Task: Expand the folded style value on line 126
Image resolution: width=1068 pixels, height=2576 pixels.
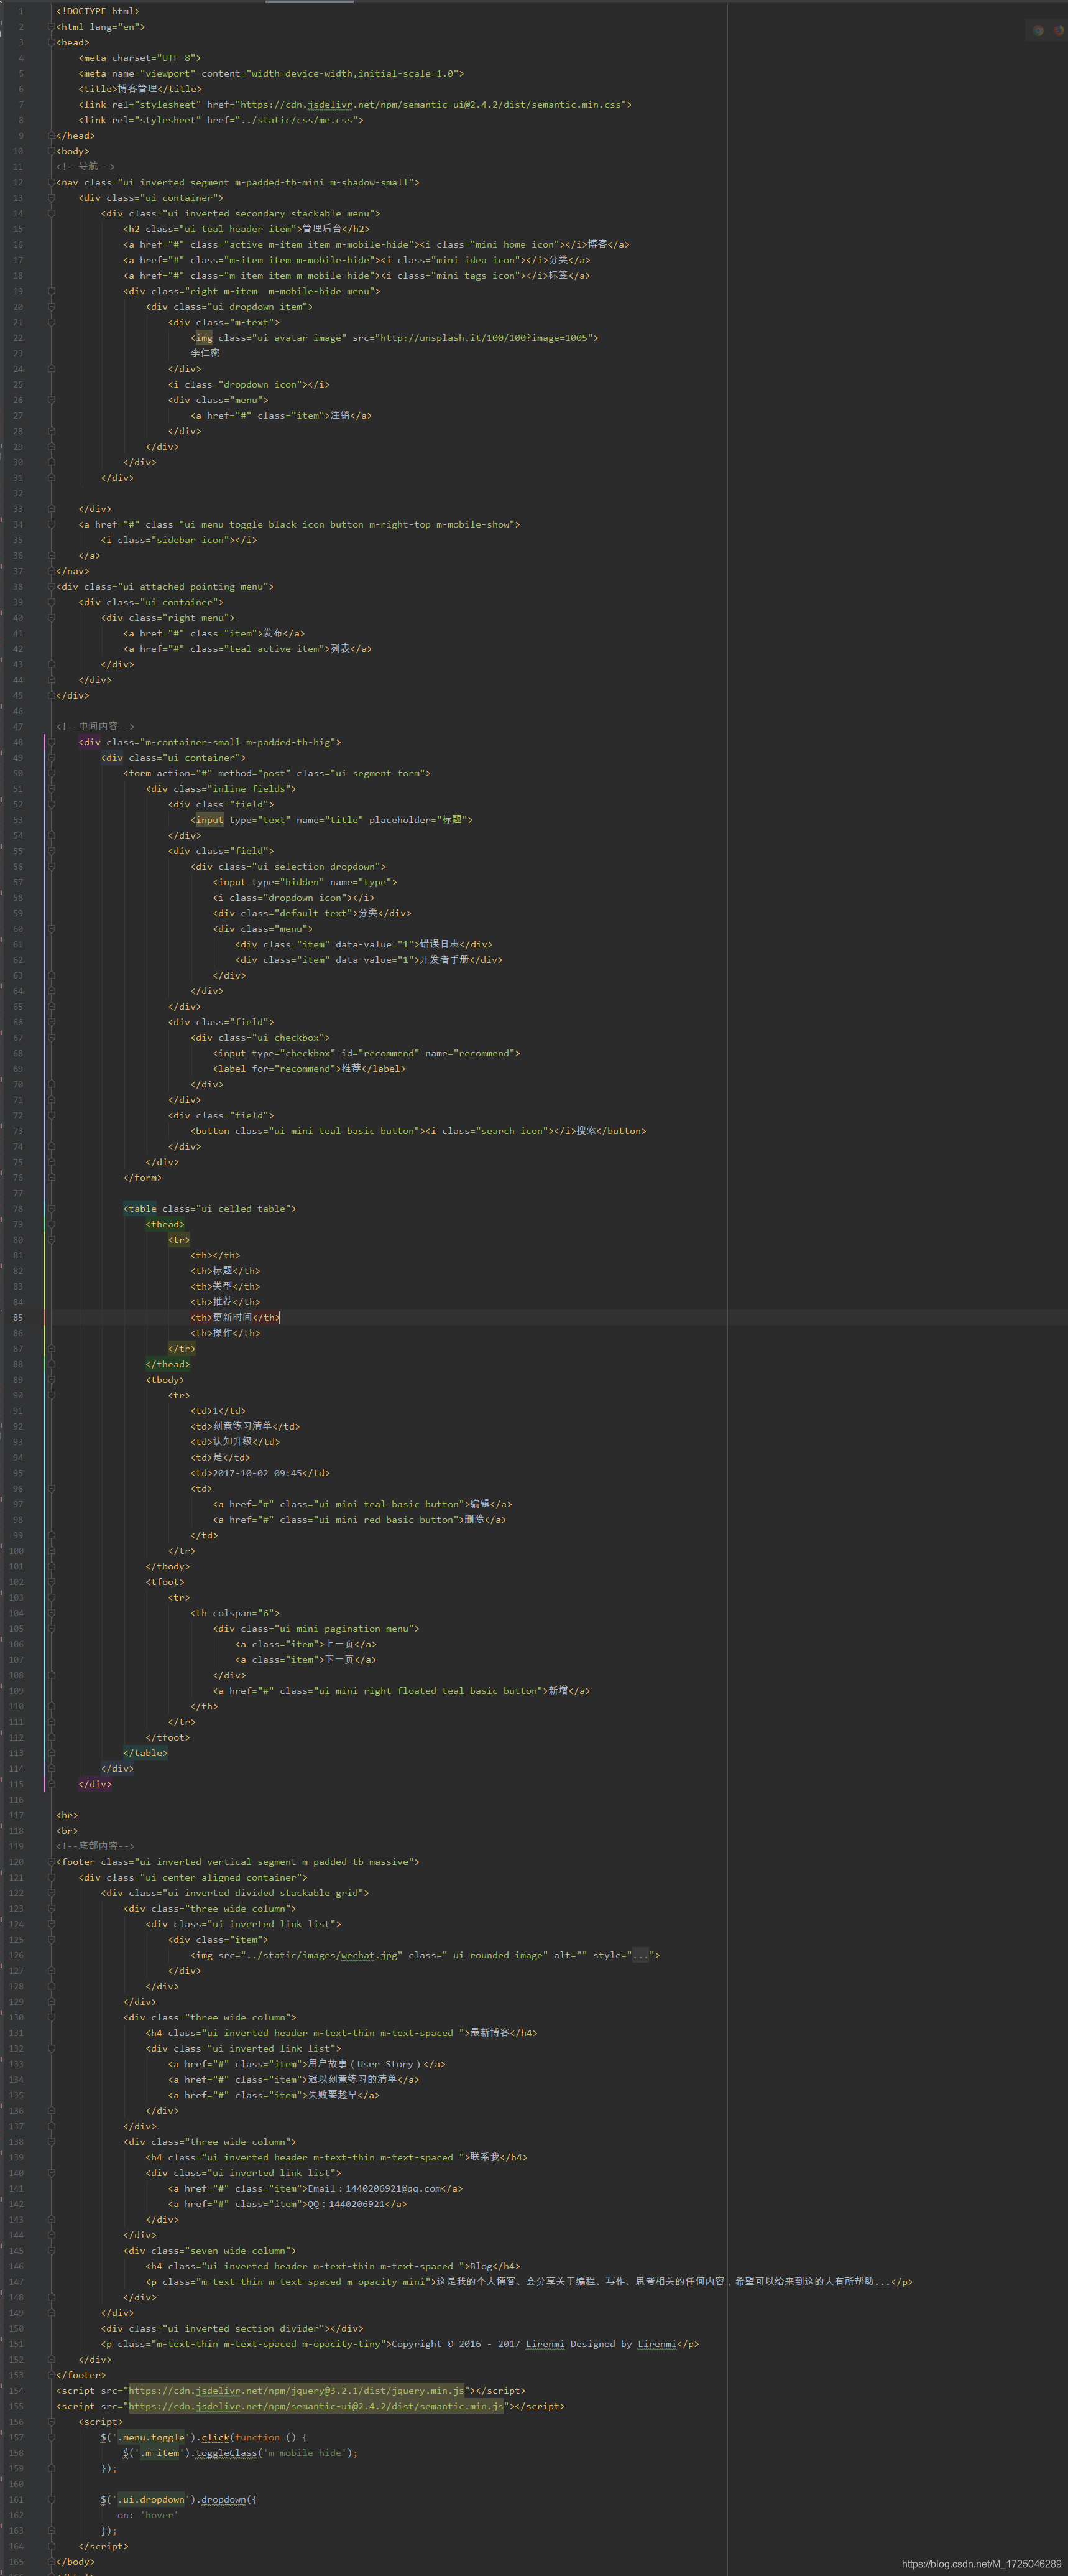Action: tap(640, 1955)
